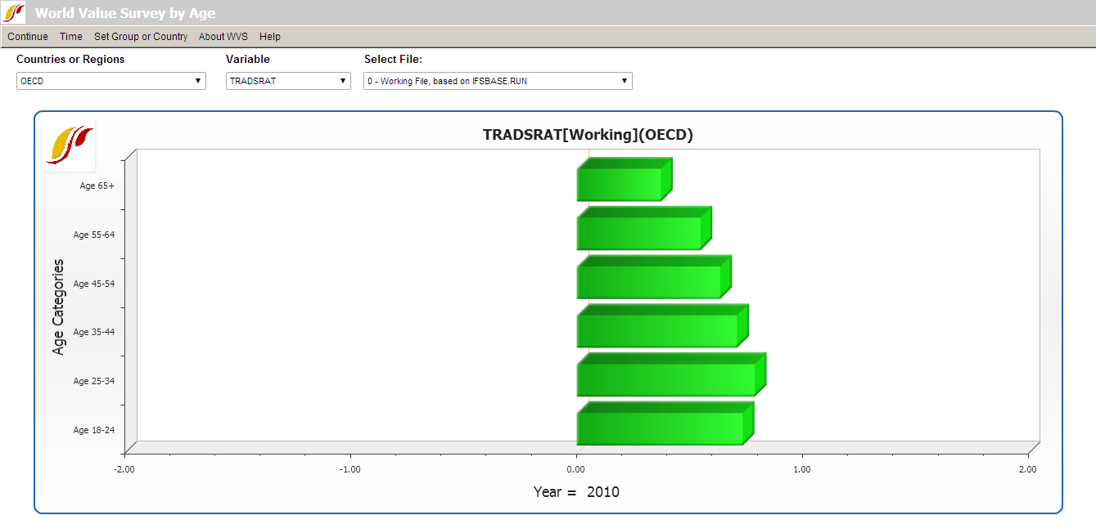Viewport: 1096px width, 524px height.
Task: Click the World Value Survey by Age title
Action: pyautogui.click(x=125, y=13)
